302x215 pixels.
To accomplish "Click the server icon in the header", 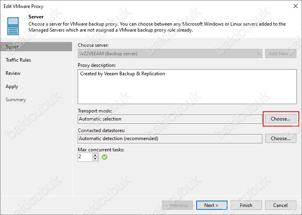I will (13, 26).
